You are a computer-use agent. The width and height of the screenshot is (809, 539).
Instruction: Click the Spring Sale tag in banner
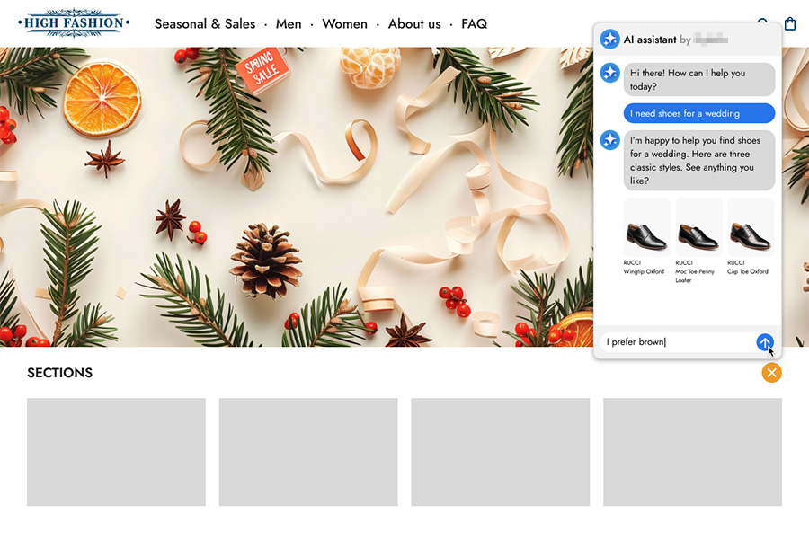pos(261,68)
